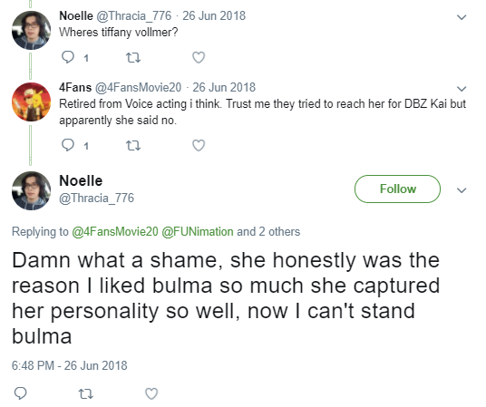
Task: Reply to 4Fans tweet about voice acting
Action: [68, 145]
